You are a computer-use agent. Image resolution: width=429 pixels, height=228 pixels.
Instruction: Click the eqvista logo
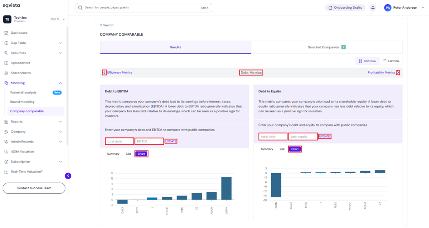(11, 5)
